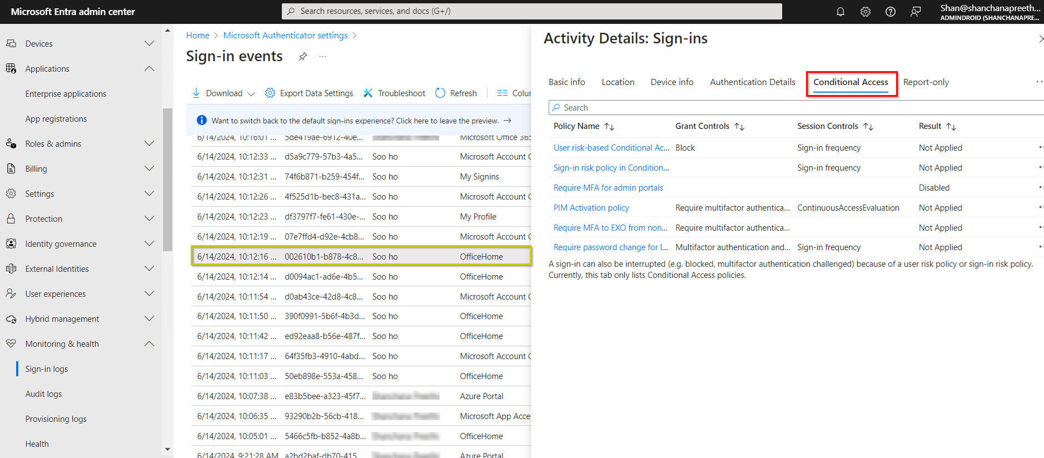Sort by Grant Controls arrows
Viewport: 1044px width, 458px height.
[739, 127]
